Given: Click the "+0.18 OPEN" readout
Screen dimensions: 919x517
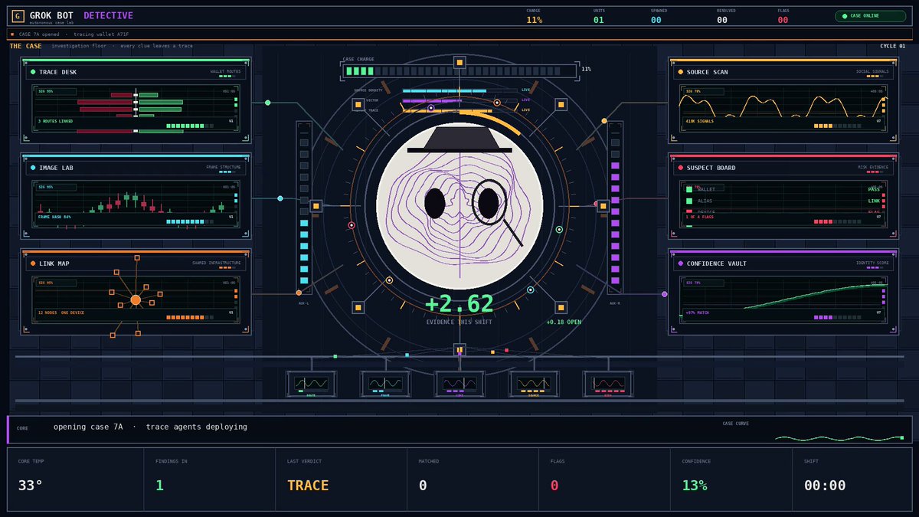Looking at the screenshot, I should coord(564,322).
